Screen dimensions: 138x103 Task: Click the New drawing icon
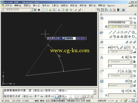[46, 10]
